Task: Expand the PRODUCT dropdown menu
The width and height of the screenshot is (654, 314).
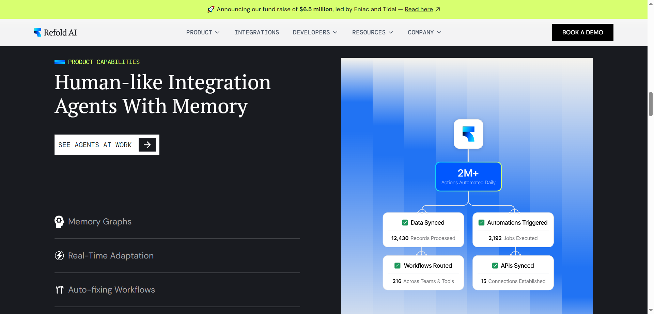Action: pos(203,32)
